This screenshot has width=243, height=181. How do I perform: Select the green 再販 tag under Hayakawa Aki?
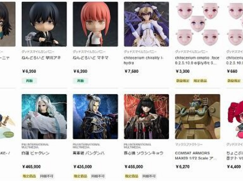click(x=29, y=81)
